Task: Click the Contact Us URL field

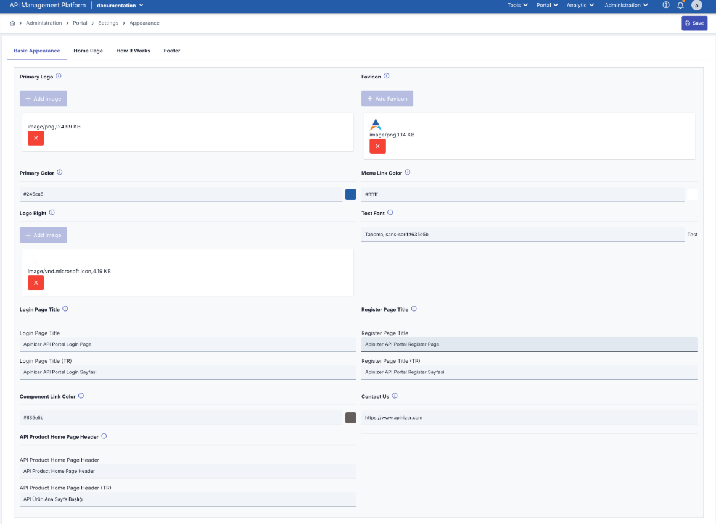Action: (x=529, y=418)
